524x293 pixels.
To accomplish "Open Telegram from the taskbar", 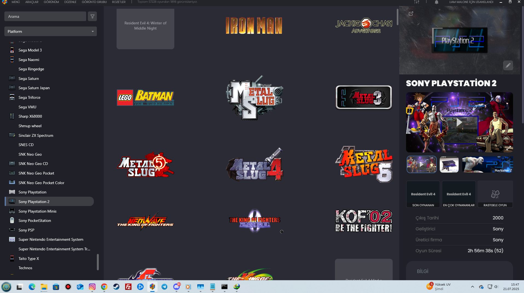I will tap(164, 287).
